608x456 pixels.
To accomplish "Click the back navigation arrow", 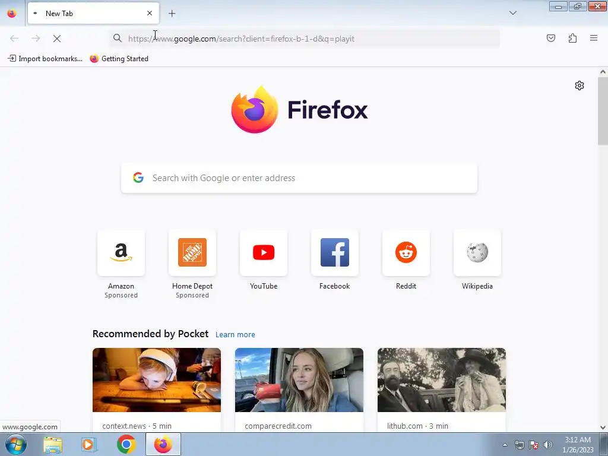I will (x=14, y=39).
